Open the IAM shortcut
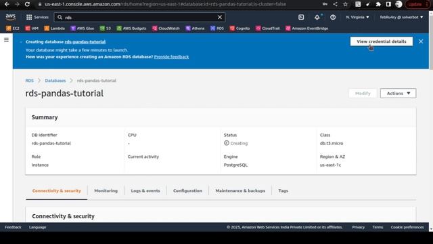433x244 pixels. tap(32, 28)
